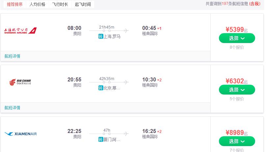This screenshot has height=152, width=266.
Task: Click airplane icon on 42h35m route
Action: tap(126, 82)
